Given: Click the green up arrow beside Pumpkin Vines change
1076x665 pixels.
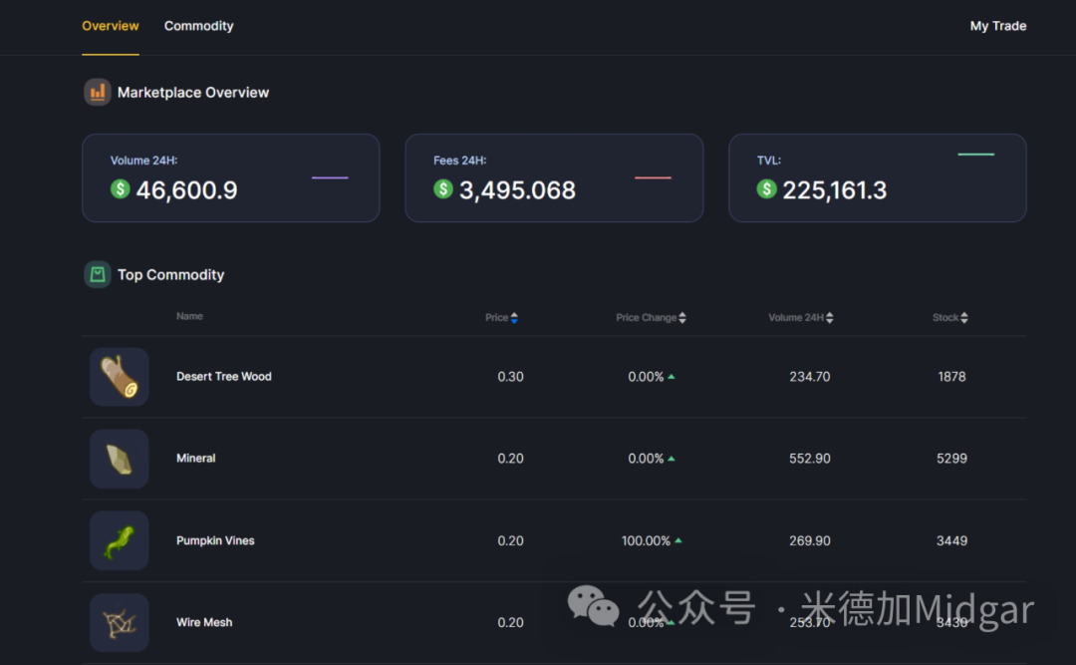Looking at the screenshot, I should click(x=678, y=540).
